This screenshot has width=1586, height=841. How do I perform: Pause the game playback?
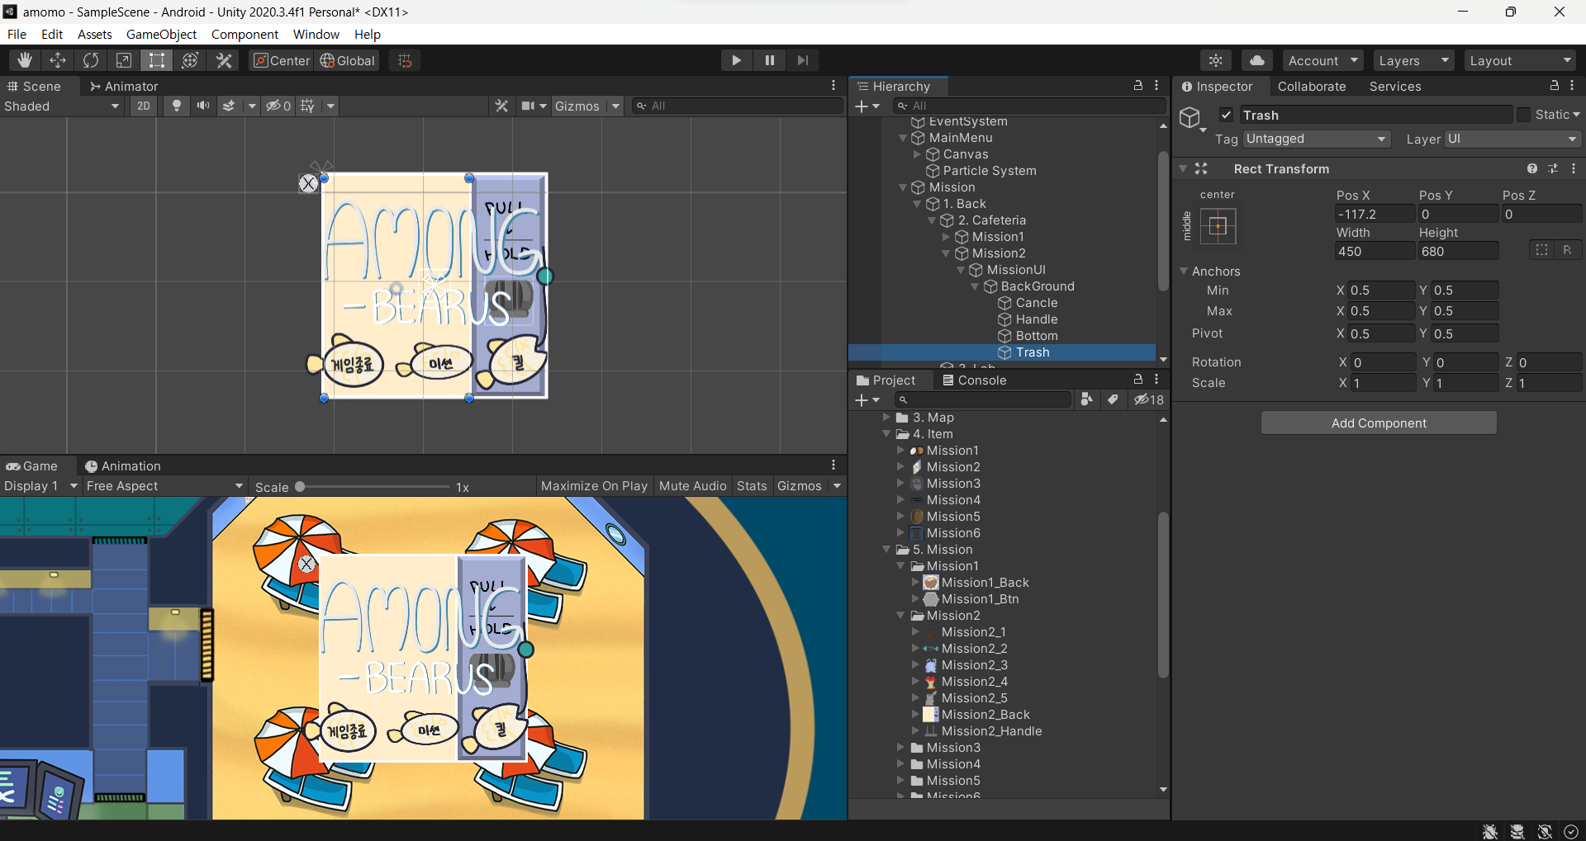pos(769,60)
